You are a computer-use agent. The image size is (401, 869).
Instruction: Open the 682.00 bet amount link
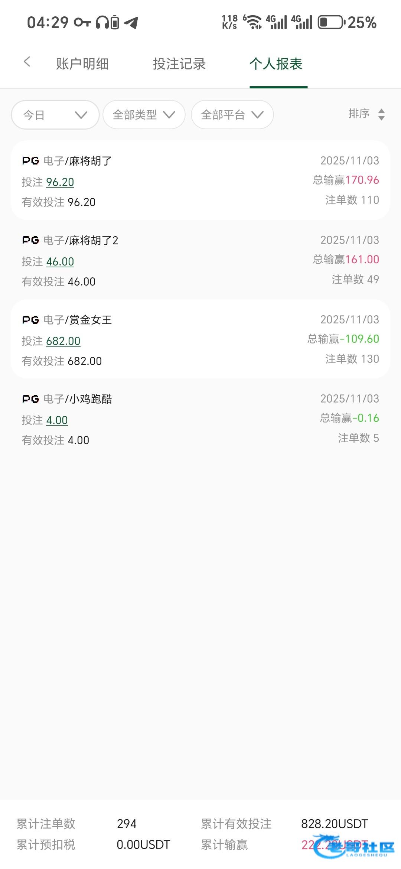click(x=63, y=341)
